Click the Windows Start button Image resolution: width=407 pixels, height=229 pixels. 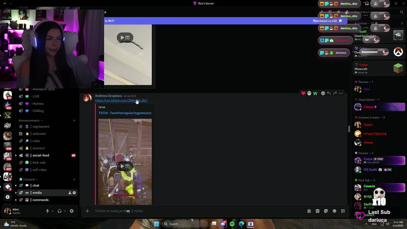pos(156,224)
